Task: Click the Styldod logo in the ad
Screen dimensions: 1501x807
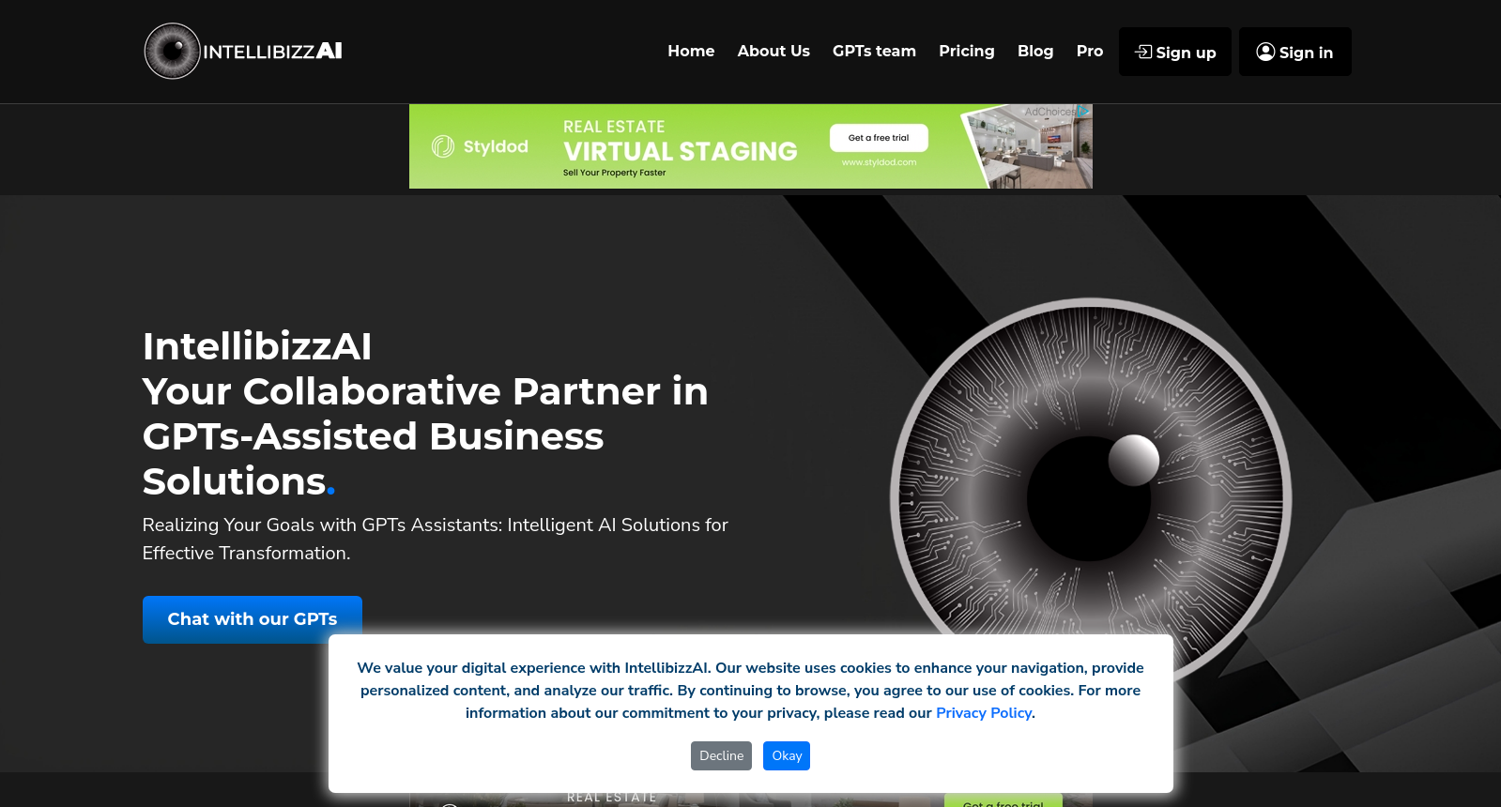Action: tap(480, 146)
